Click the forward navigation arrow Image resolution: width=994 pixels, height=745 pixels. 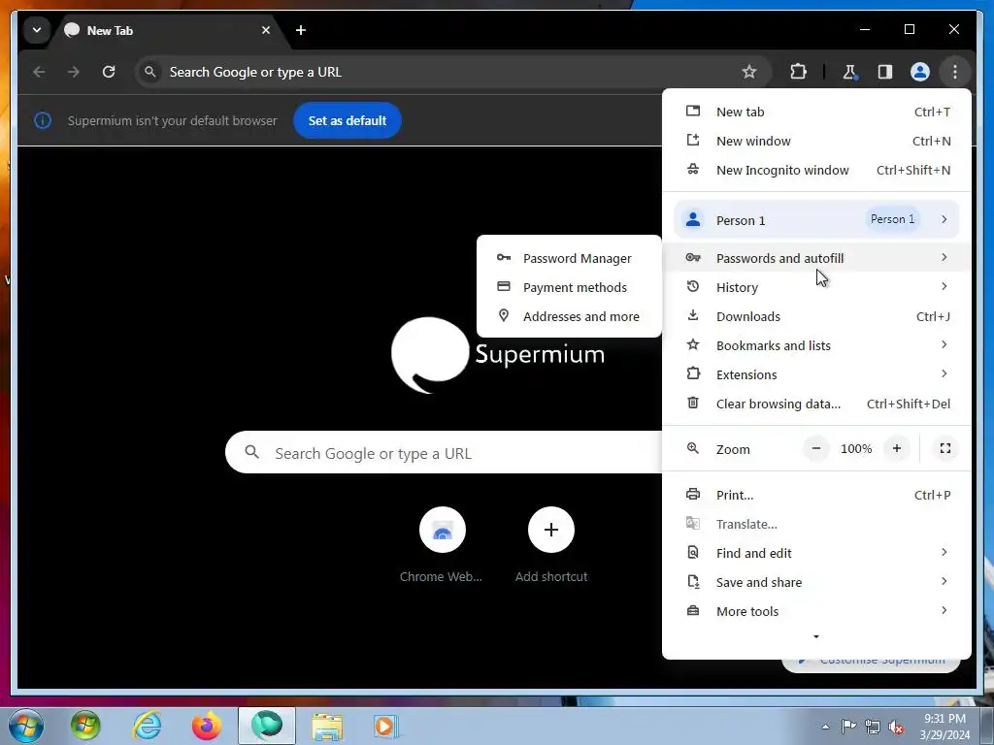click(x=74, y=72)
